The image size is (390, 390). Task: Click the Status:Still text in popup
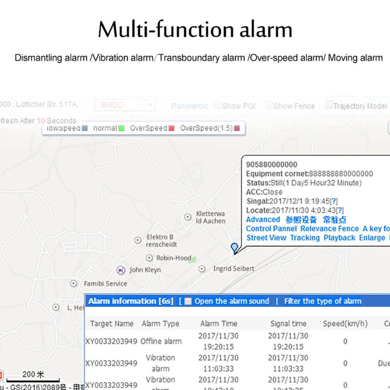tap(304, 183)
